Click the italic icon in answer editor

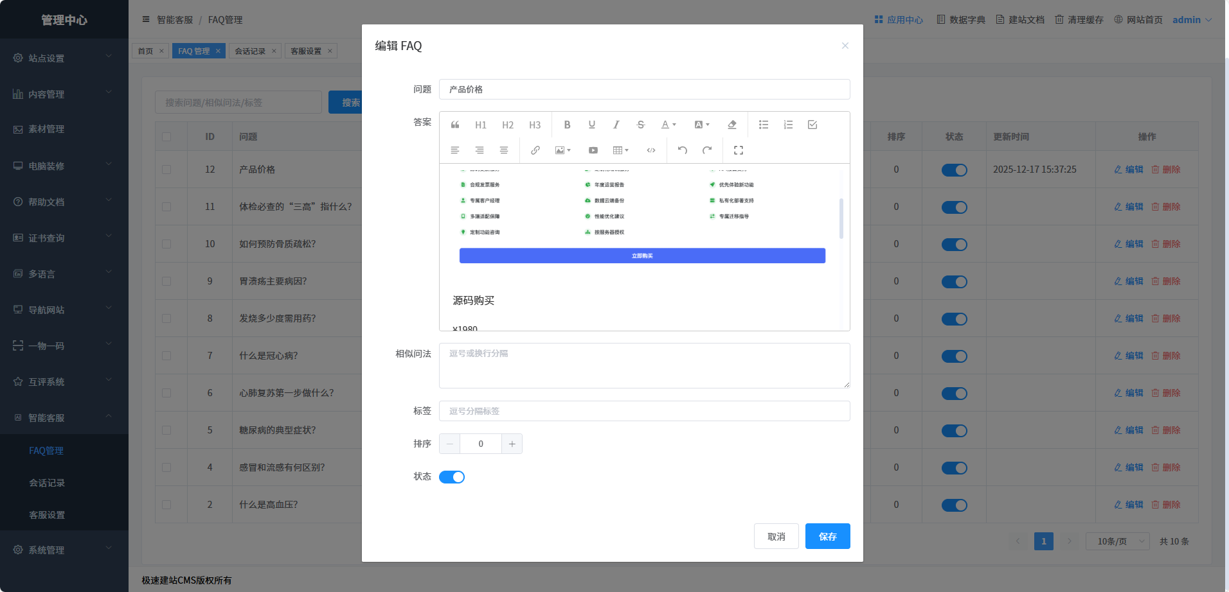[x=616, y=125]
